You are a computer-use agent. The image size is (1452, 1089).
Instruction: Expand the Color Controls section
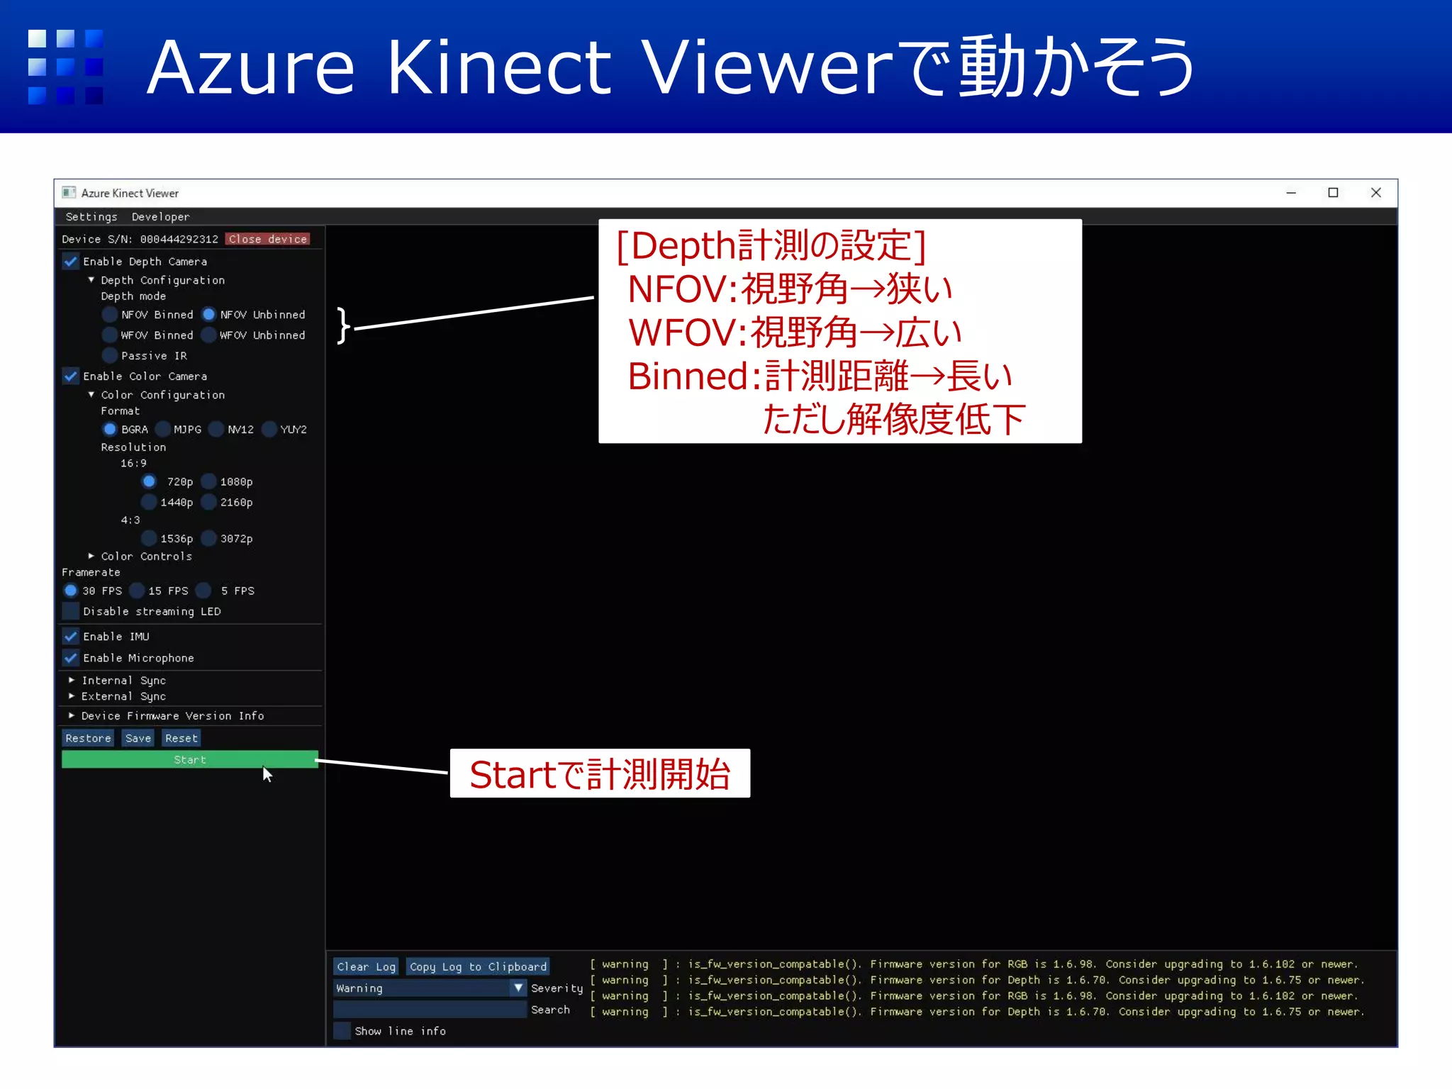pyautogui.click(x=91, y=557)
